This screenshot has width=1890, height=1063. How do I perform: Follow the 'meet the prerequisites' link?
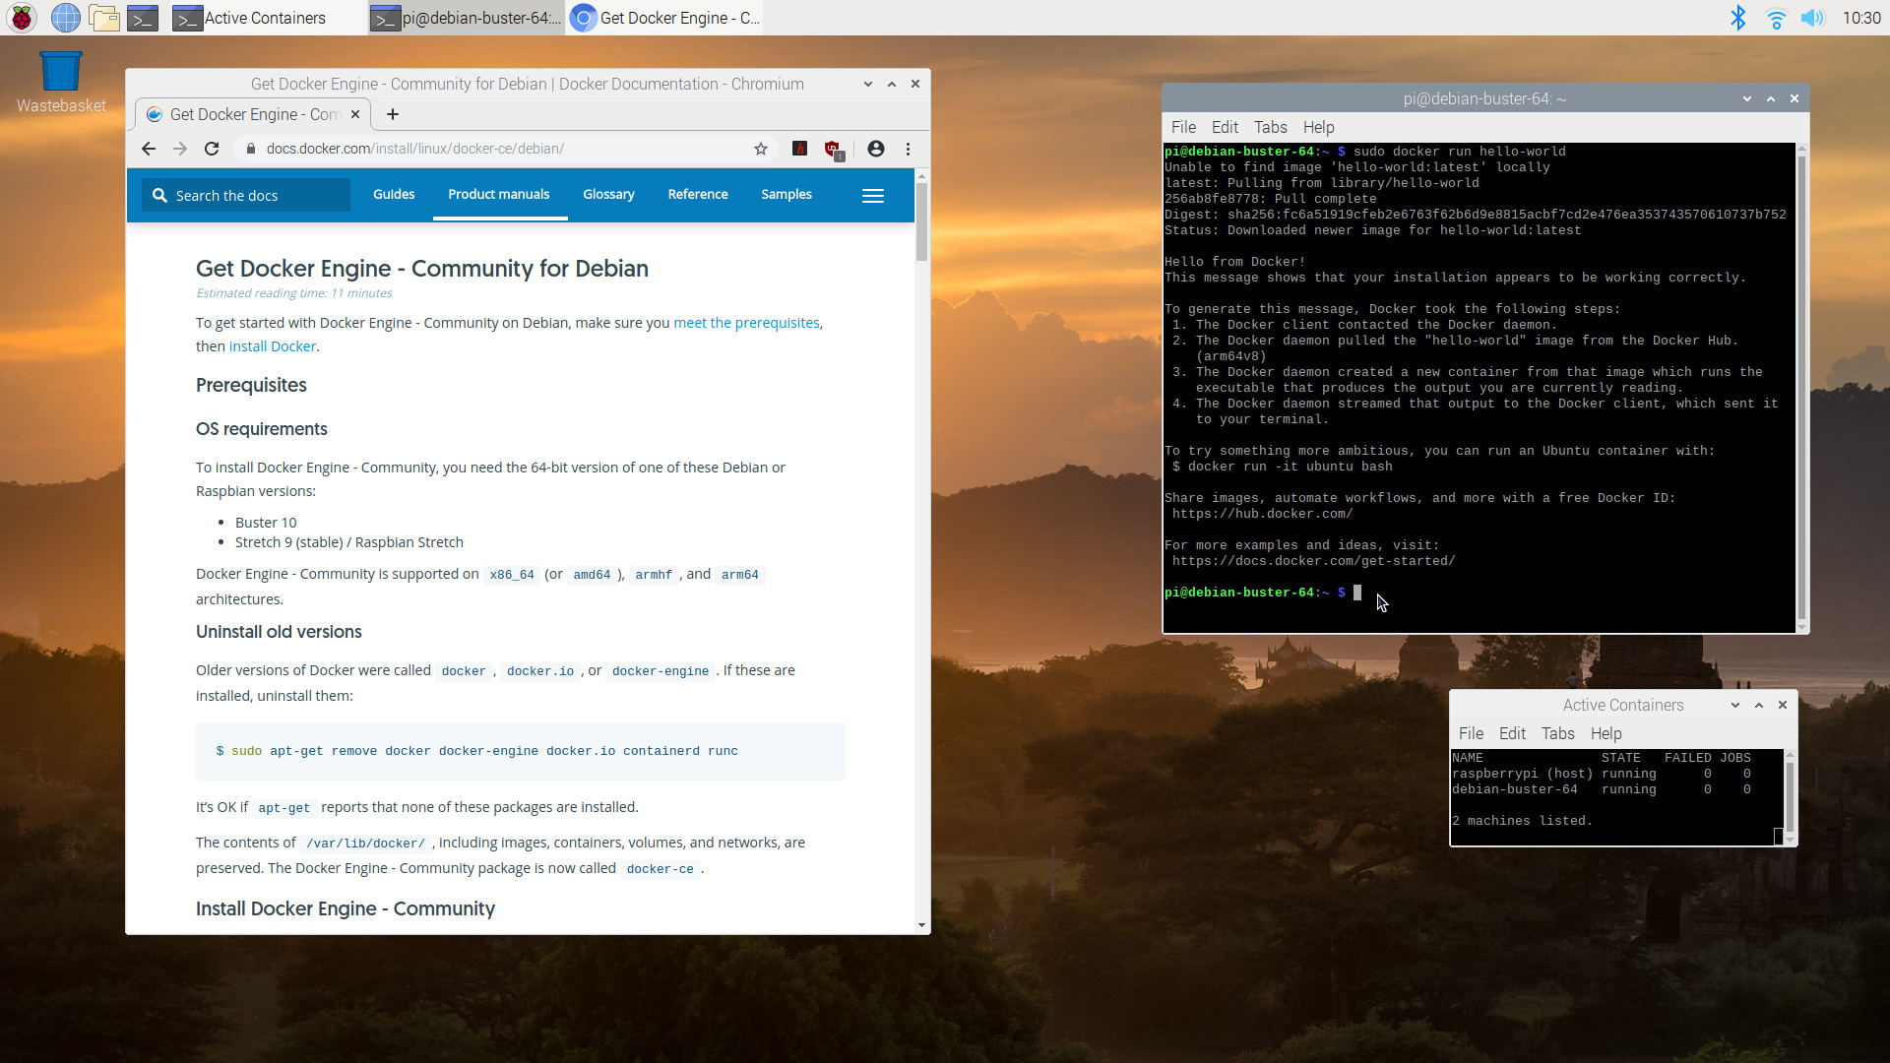pos(746,323)
